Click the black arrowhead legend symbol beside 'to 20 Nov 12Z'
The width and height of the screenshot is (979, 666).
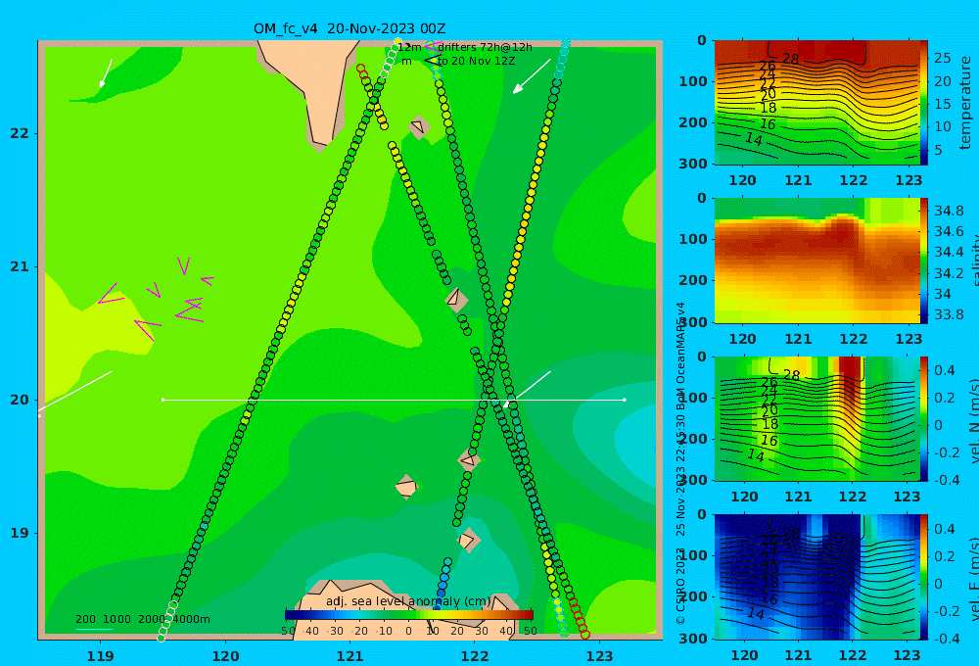pyautogui.click(x=431, y=61)
